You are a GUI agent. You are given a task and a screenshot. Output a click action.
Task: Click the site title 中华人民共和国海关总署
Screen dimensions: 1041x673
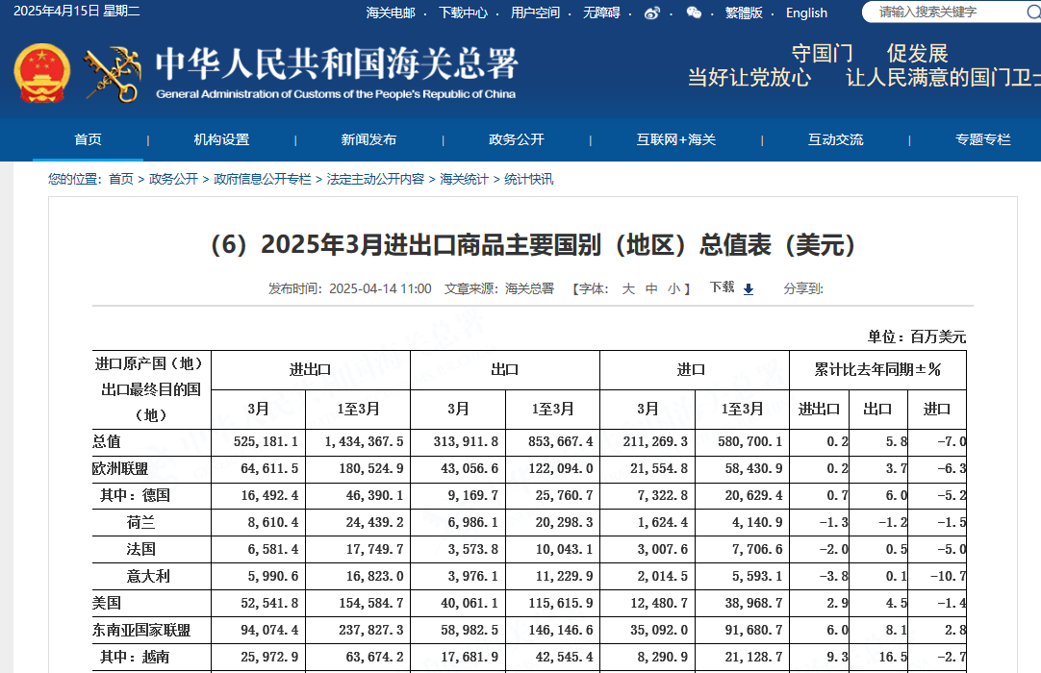coord(337,63)
